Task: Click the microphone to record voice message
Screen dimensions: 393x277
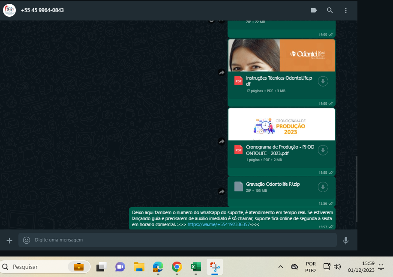Action: tap(346, 241)
